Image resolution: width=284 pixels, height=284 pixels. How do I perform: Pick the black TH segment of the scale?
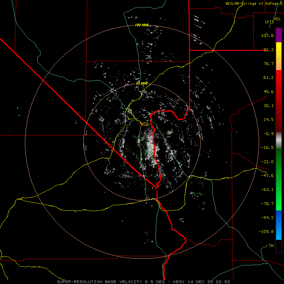click(x=279, y=246)
